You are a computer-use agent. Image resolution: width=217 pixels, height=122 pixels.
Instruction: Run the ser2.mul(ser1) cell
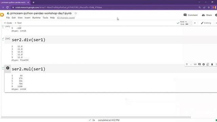pos(8,68)
